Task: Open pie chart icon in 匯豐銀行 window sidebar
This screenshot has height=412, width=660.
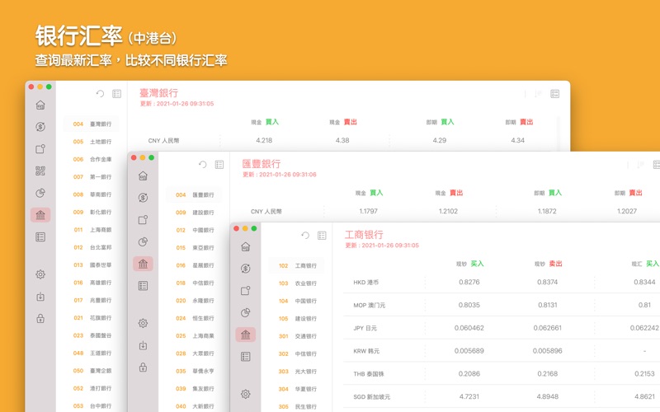Action: 143,241
